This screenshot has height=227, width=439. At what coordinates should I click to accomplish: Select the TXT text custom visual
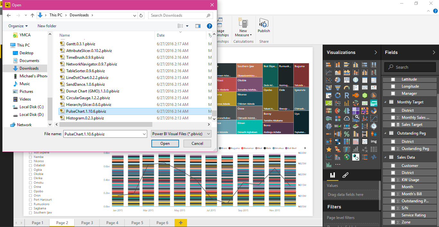point(365,142)
